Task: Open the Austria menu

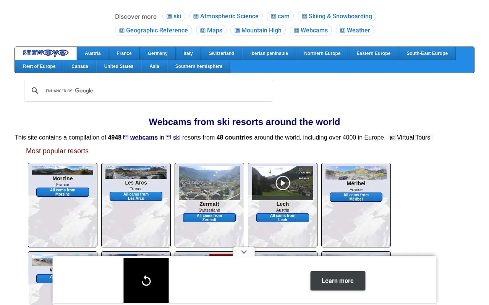Action: 93,53
